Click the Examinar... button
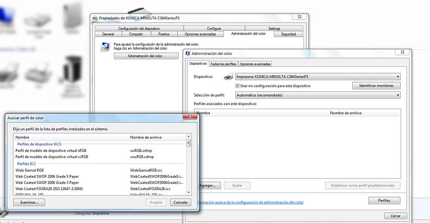430x223 pixels. pyautogui.click(x=29, y=203)
